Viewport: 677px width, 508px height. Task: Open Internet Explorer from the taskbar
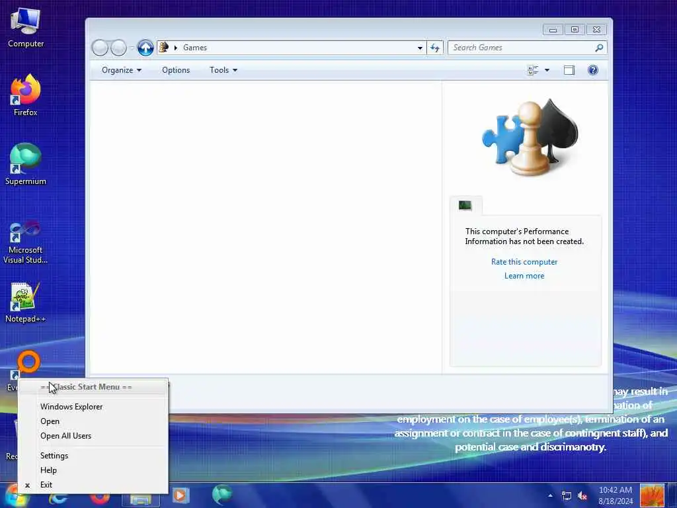(58, 497)
